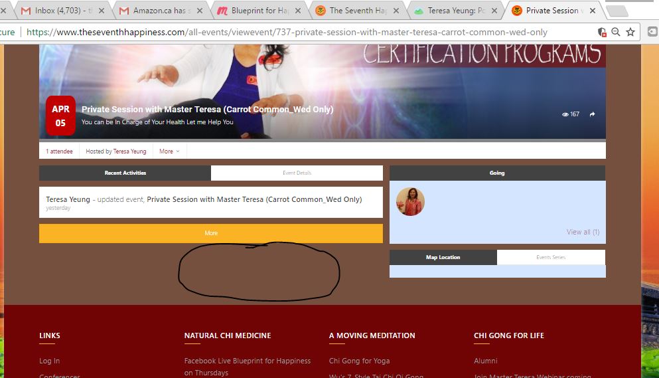Select the Going panel header
The height and width of the screenshot is (378, 659).
[497, 173]
